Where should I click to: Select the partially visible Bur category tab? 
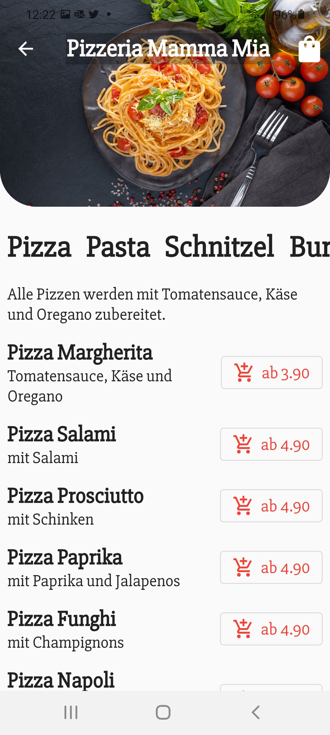click(x=309, y=247)
